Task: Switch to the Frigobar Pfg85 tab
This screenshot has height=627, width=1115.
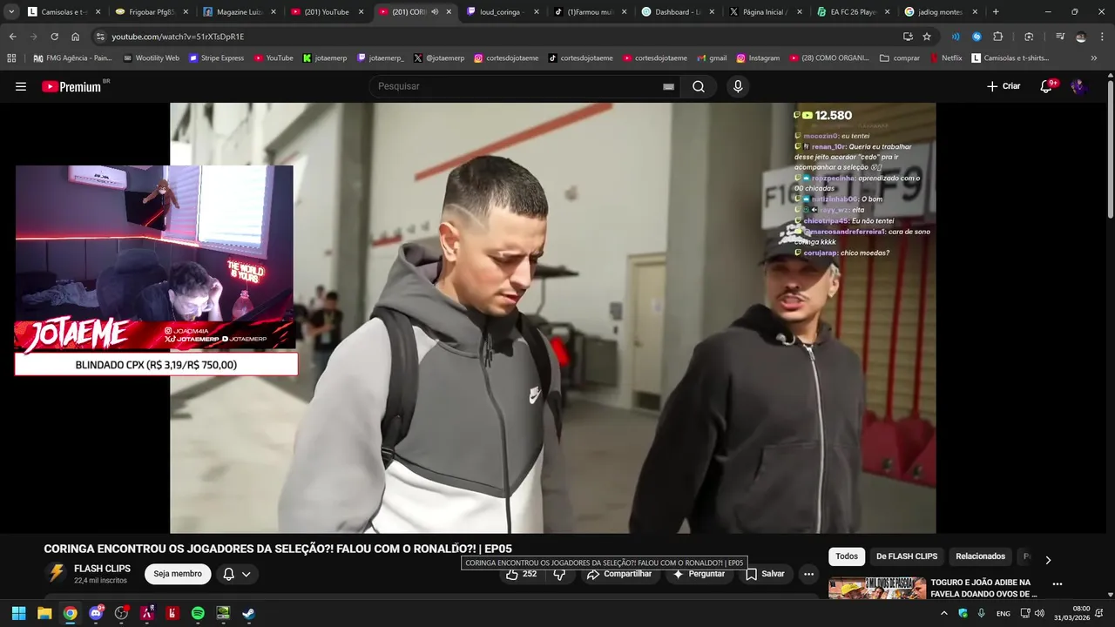Action: pos(150,12)
